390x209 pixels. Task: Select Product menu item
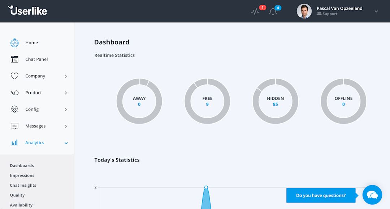click(x=34, y=93)
